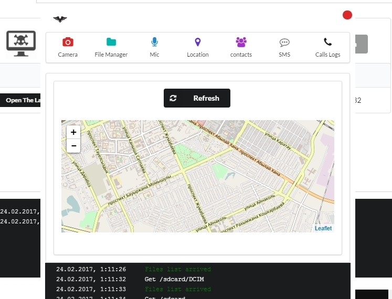
Task: Switch to the Location pin icon
Action: [197, 42]
